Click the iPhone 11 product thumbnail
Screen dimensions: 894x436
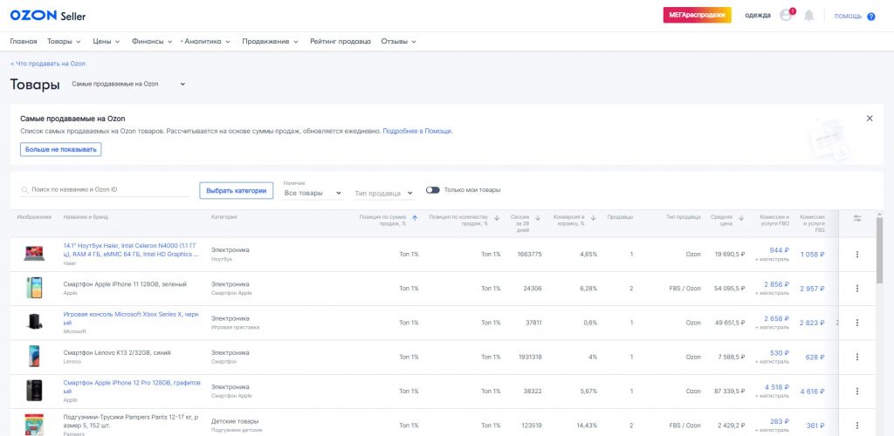point(34,288)
